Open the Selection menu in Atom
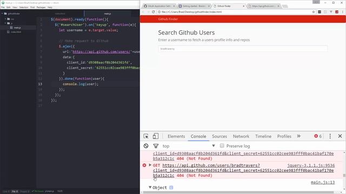346x194 pixels. pyautogui.click(x=24, y=7)
